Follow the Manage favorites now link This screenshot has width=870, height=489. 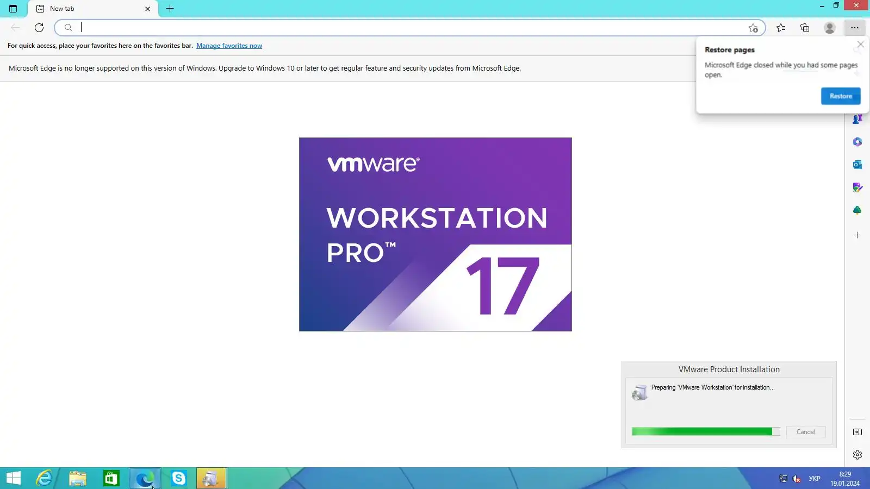(x=229, y=46)
